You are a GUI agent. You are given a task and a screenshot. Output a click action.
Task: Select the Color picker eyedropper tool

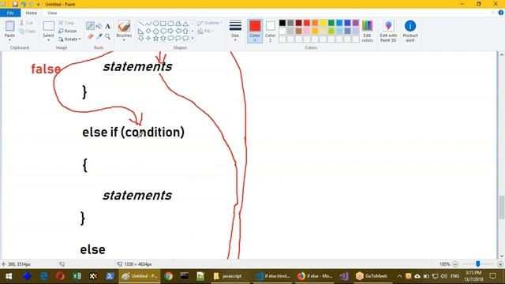(99, 36)
